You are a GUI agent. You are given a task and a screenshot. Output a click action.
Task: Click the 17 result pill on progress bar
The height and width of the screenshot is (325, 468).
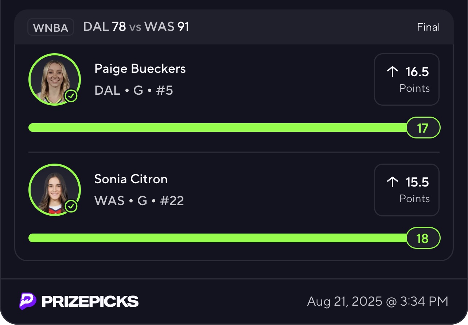423,128
